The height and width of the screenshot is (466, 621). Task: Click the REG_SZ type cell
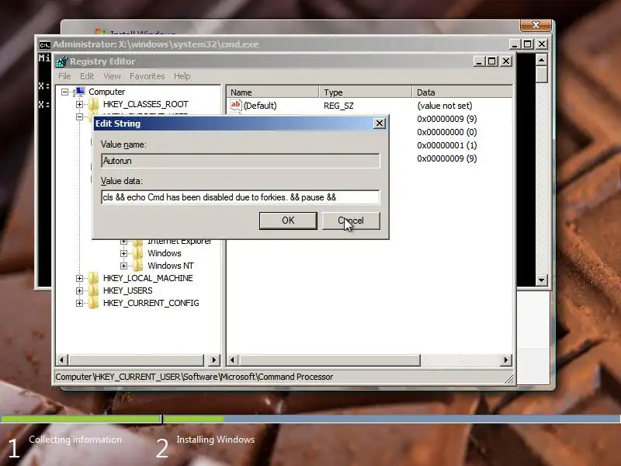(338, 106)
